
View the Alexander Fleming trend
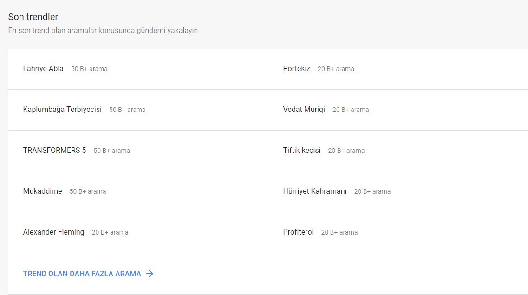(x=53, y=232)
